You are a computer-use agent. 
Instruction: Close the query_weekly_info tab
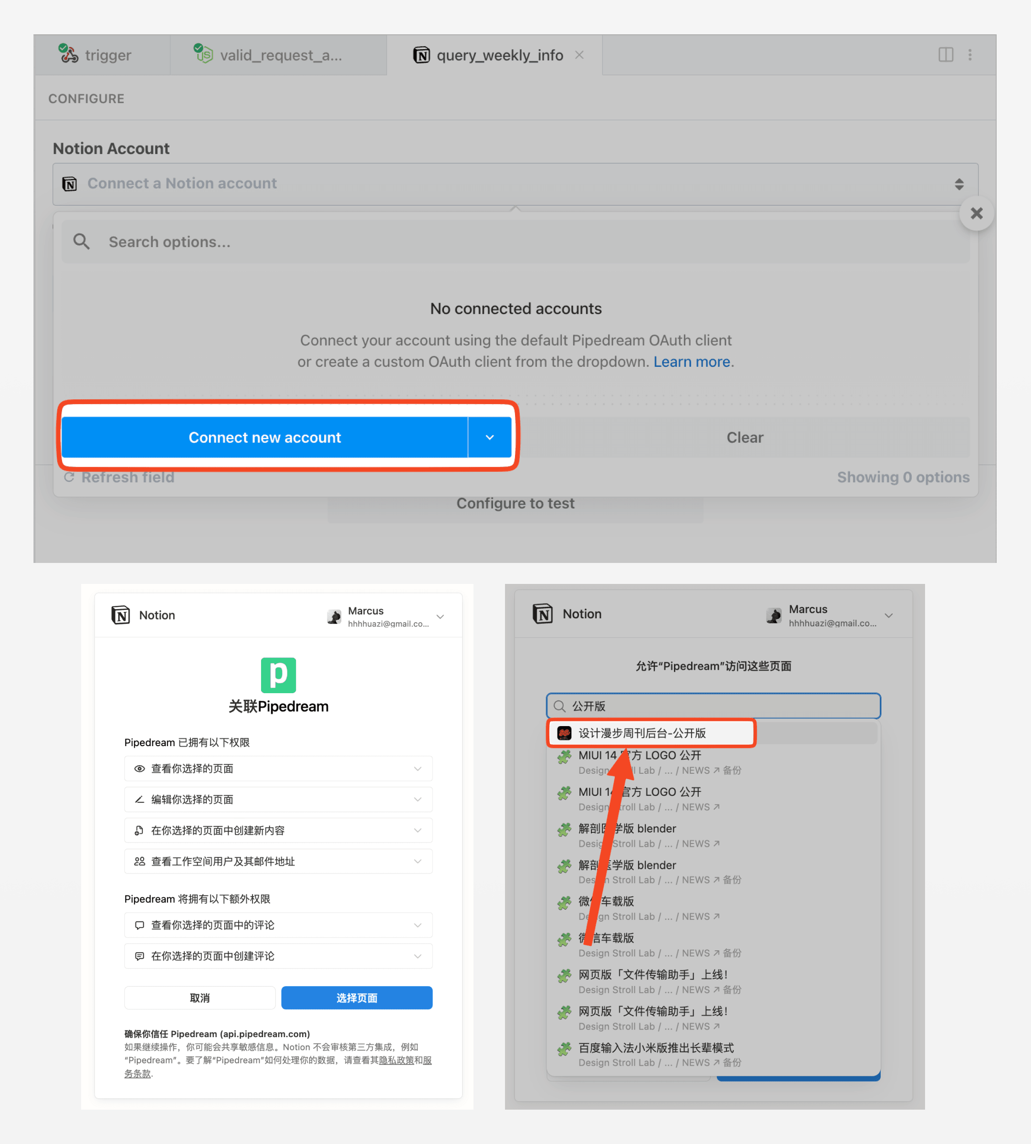[x=579, y=55]
